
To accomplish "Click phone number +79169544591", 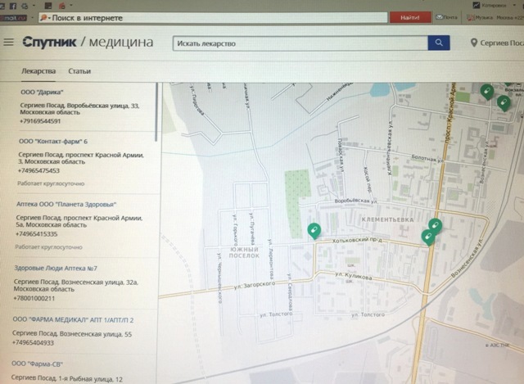I will click(x=40, y=121).
